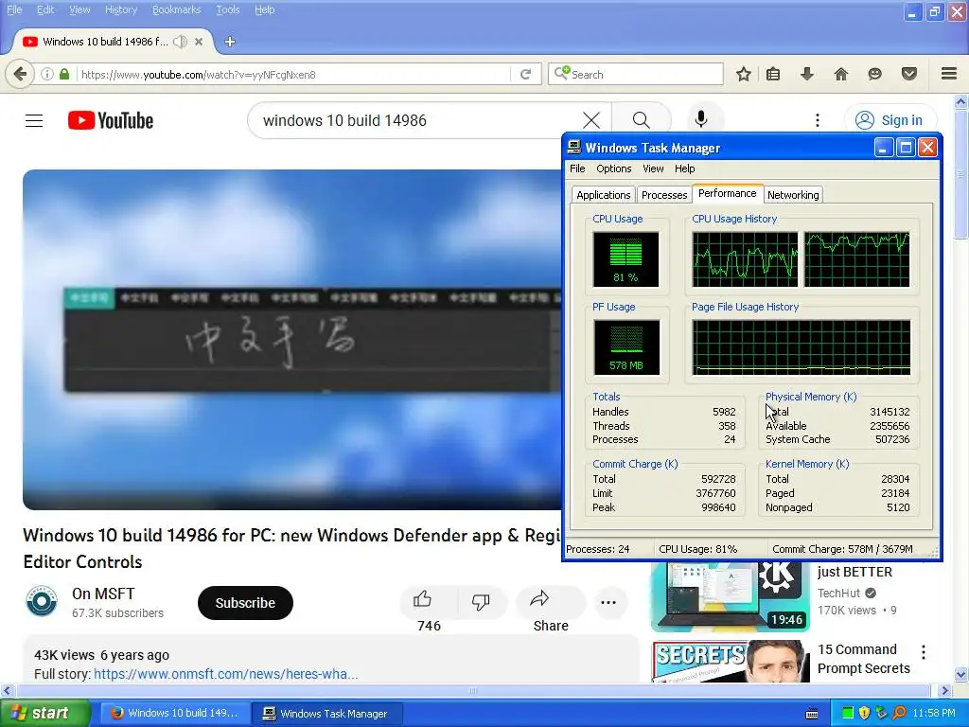Select Firefox taskbar button Windows 10 build
This screenshot has width=969, height=727.
point(175,714)
